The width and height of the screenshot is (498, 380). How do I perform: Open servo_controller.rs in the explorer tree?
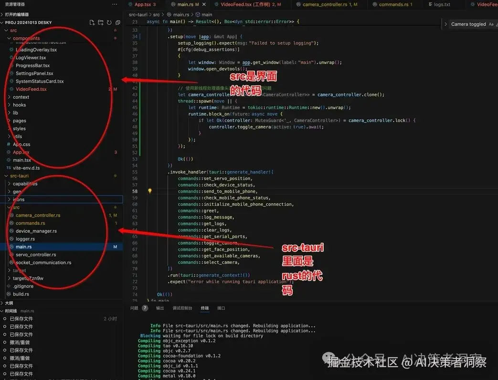36,254
